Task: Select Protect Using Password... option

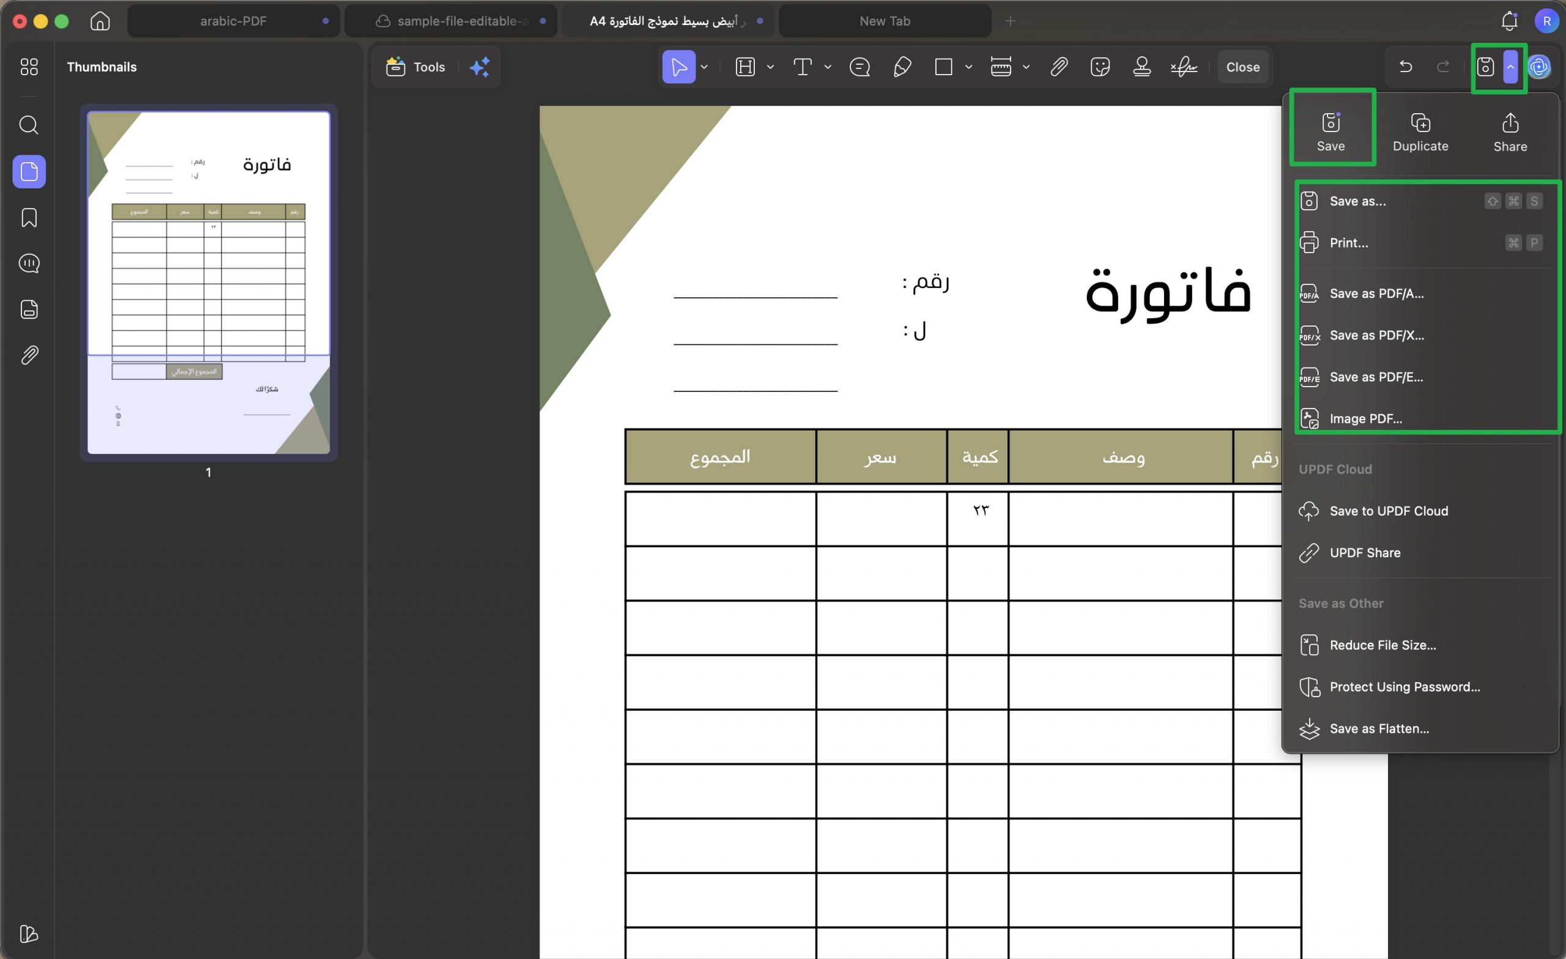Action: (x=1421, y=687)
